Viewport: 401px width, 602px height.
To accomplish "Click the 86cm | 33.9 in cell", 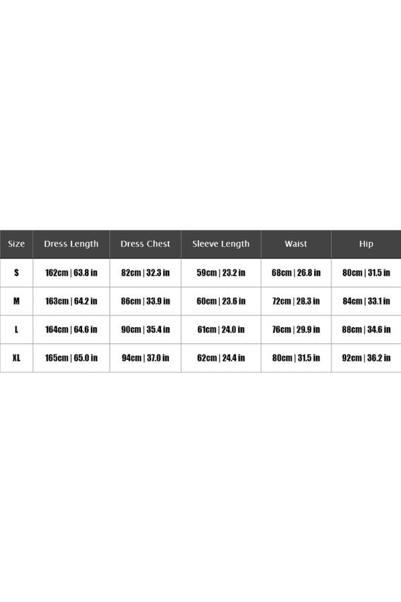I will tap(145, 301).
